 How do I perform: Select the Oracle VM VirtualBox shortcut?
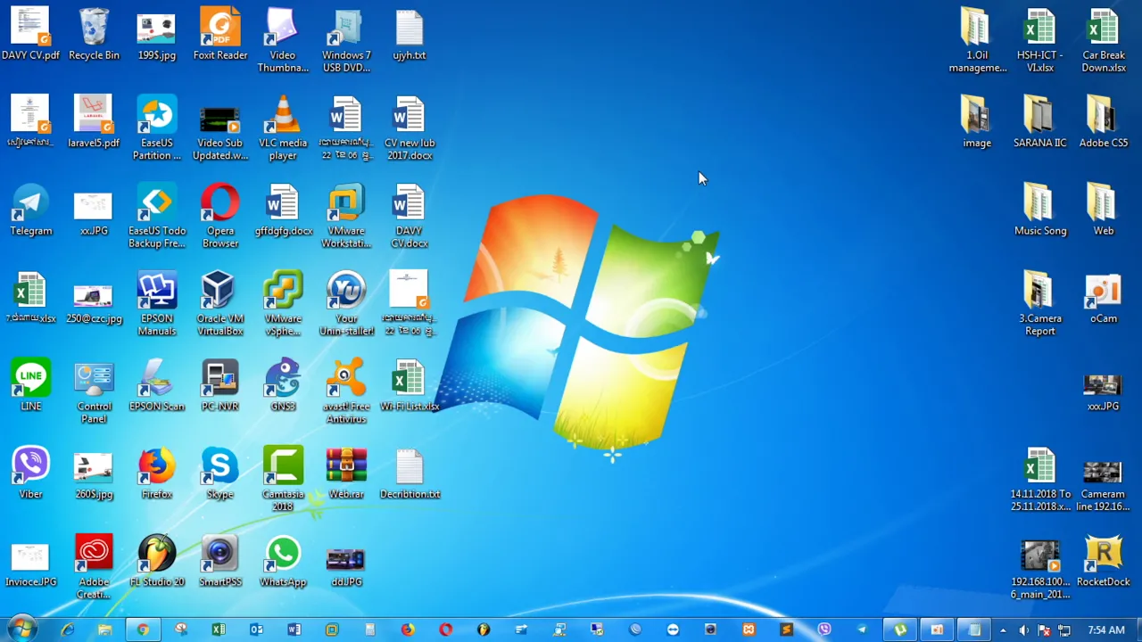219,303
